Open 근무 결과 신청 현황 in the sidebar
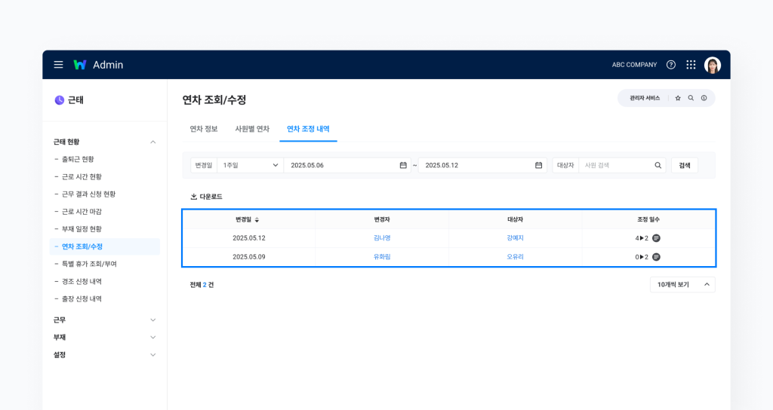The height and width of the screenshot is (410, 773). (x=89, y=194)
